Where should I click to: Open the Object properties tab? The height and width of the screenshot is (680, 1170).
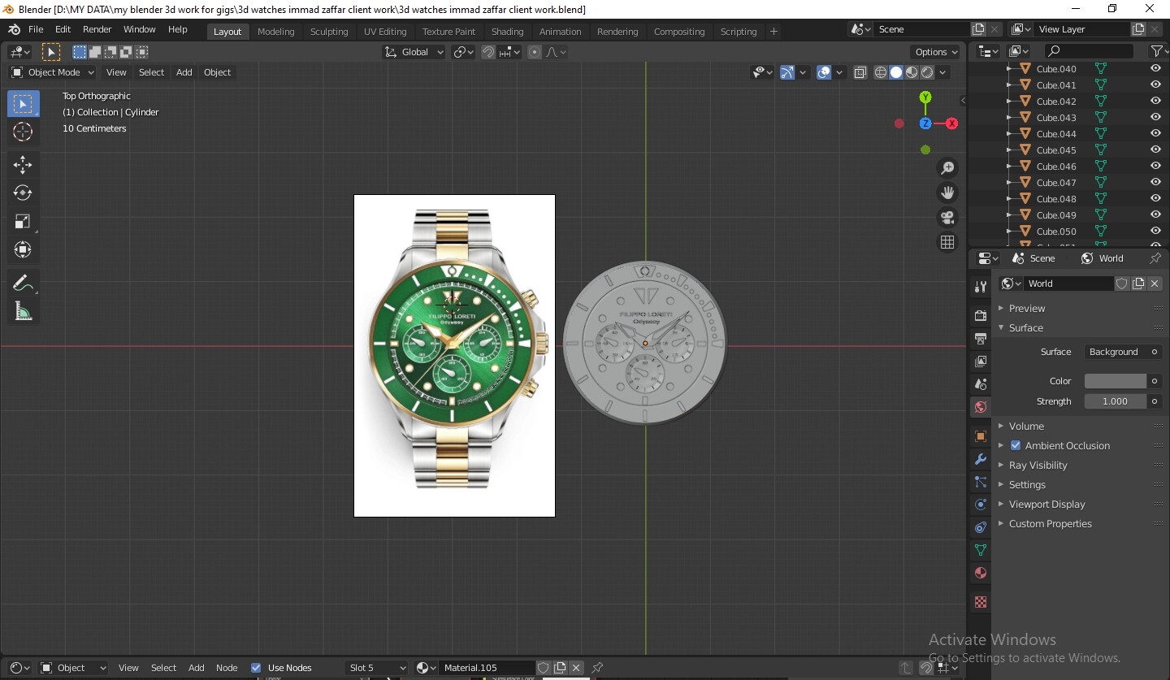point(981,436)
